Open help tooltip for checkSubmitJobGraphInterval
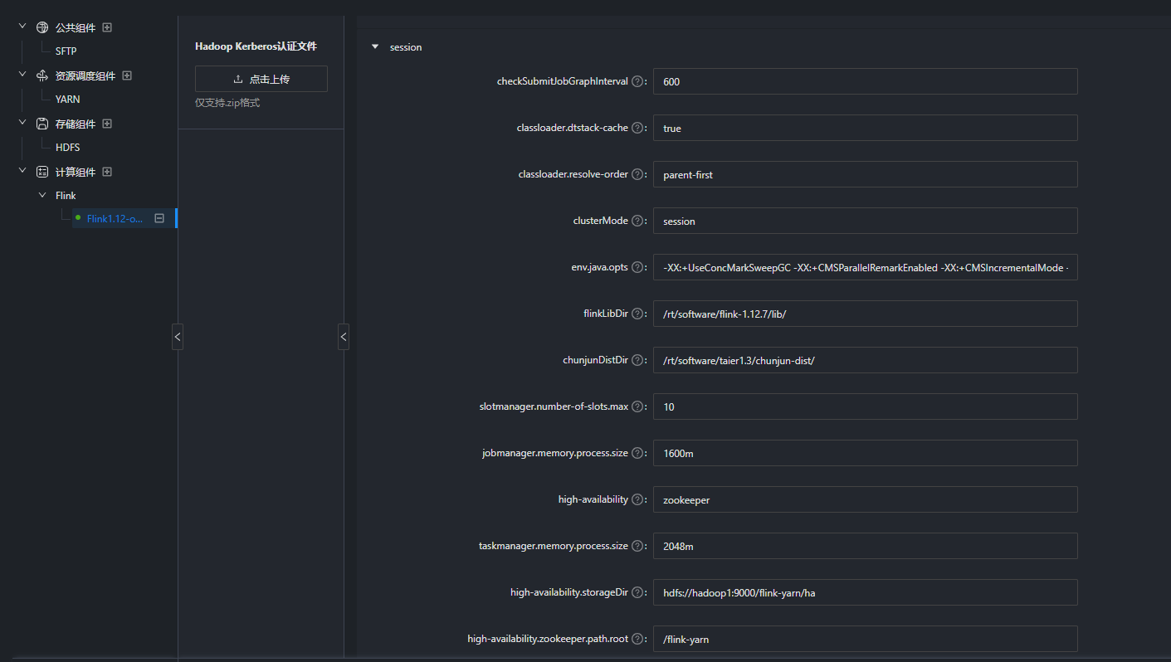 coord(637,81)
